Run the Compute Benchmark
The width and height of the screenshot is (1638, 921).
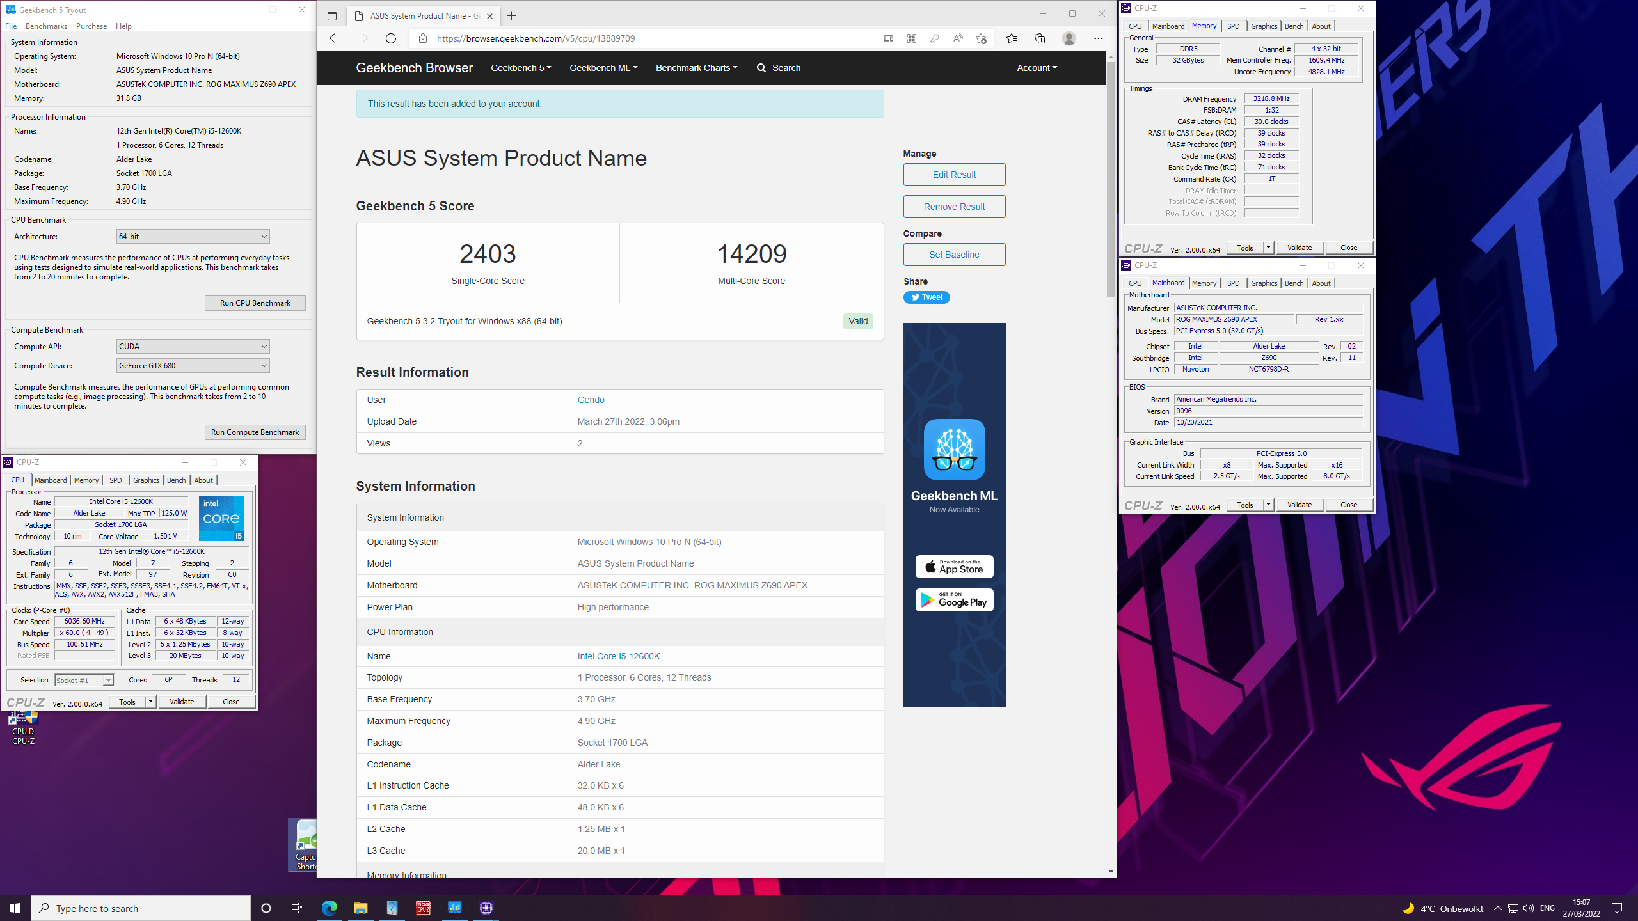click(x=255, y=432)
